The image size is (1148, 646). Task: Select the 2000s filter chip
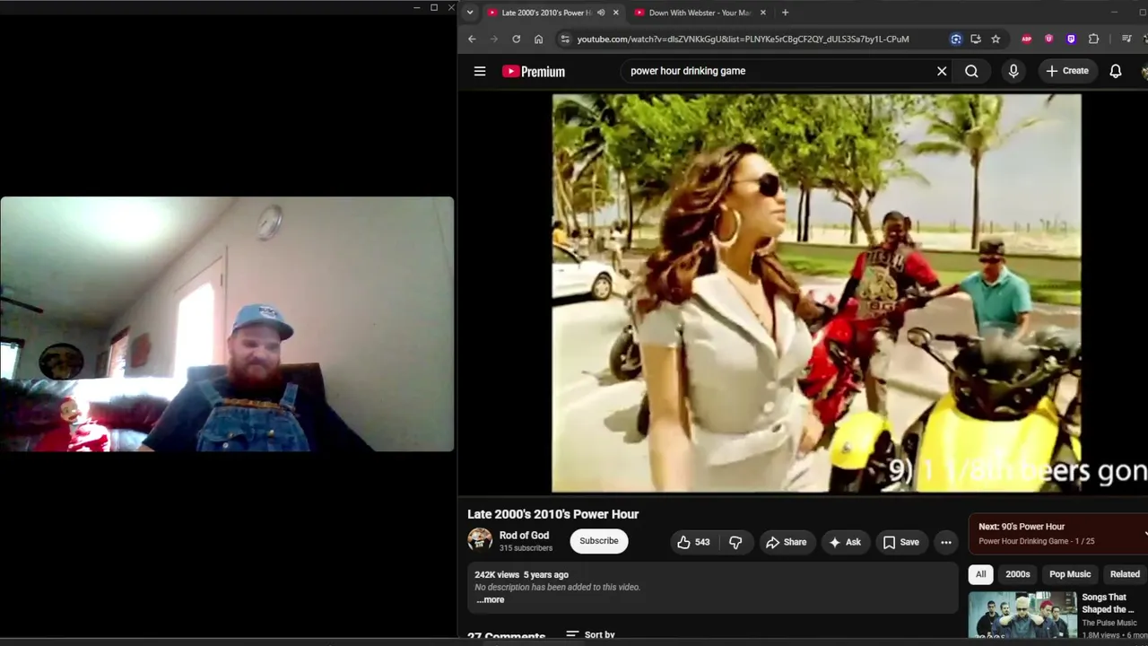(x=1018, y=574)
